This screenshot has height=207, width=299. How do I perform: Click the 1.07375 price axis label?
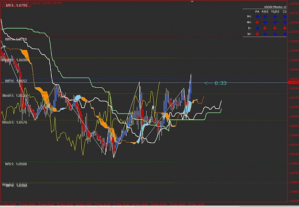tap(294, 32)
